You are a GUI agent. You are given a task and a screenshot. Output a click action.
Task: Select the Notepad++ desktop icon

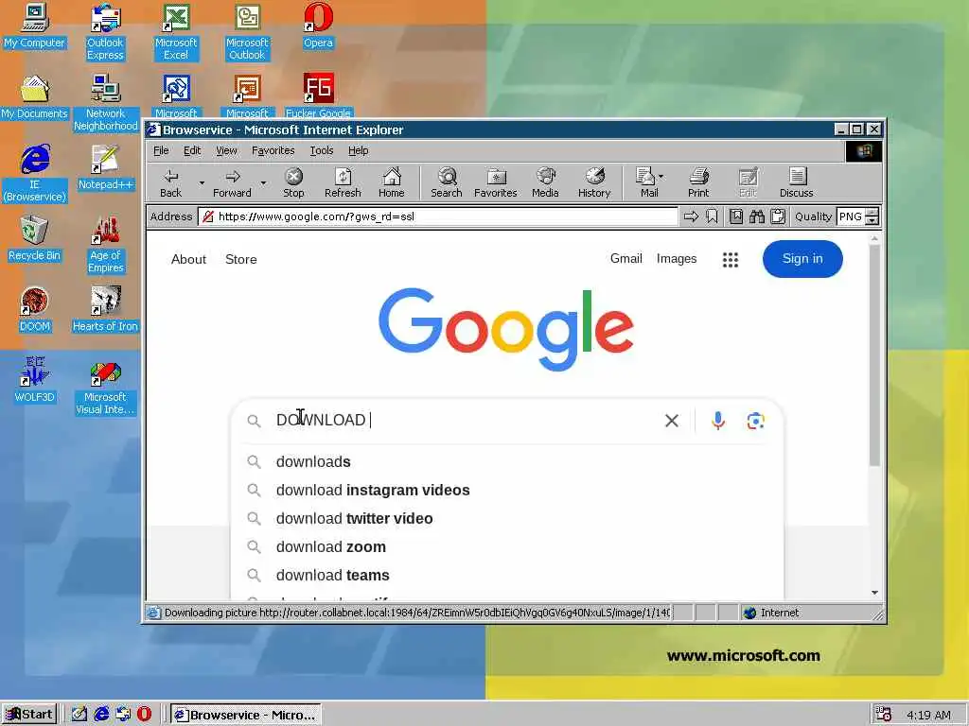click(x=105, y=168)
